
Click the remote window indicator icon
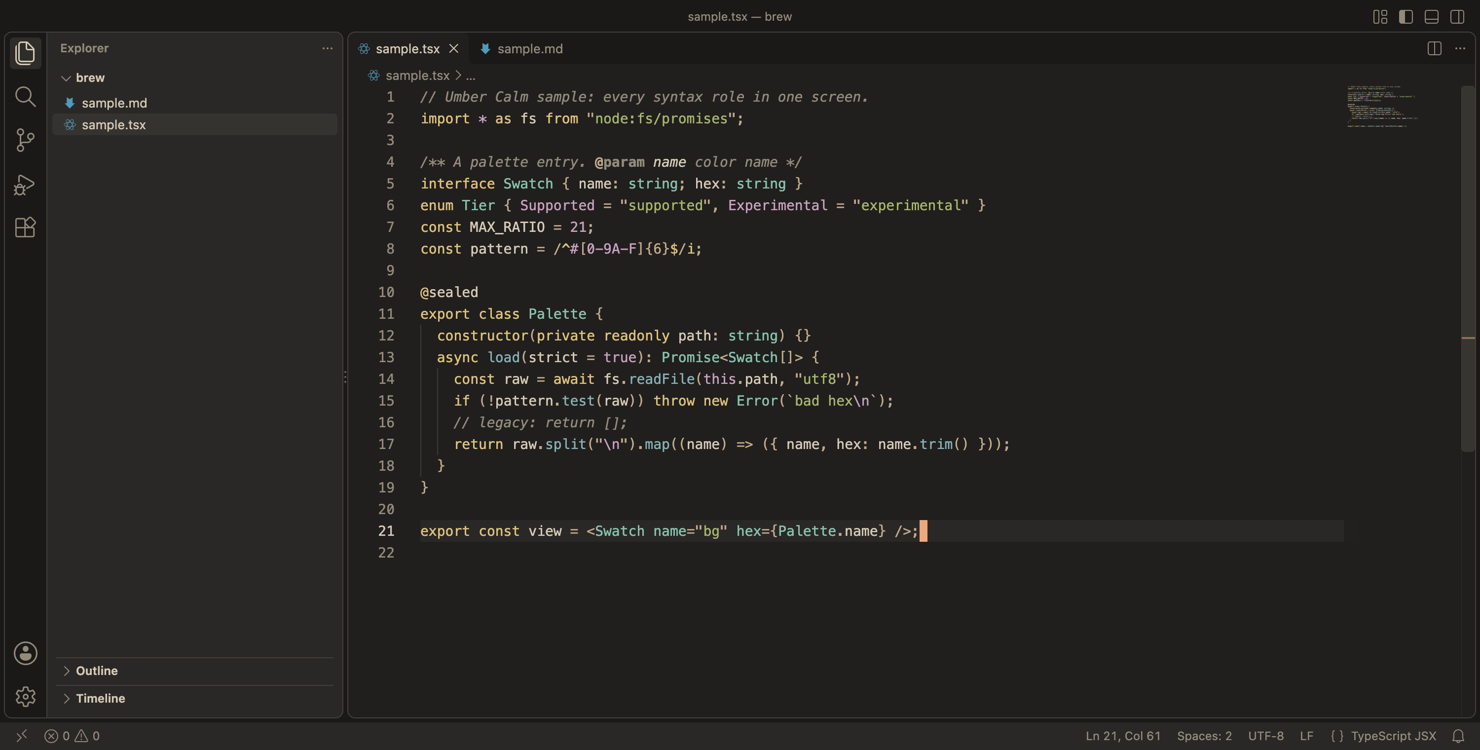22,736
